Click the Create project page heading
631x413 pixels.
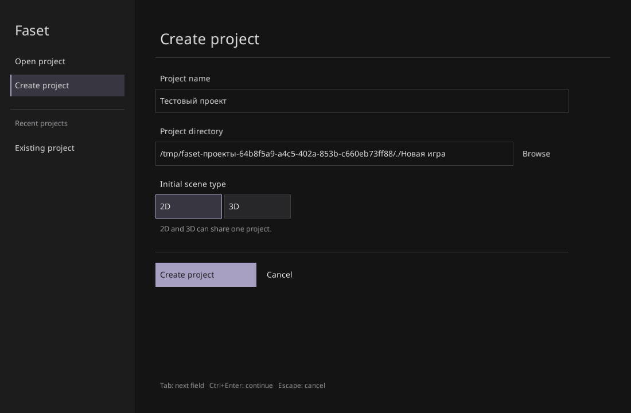[209, 39]
